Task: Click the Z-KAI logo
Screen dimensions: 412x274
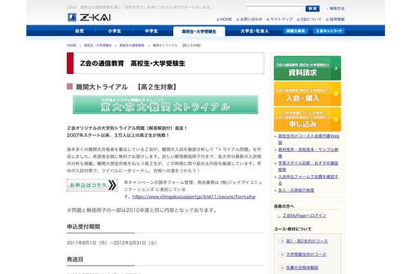Action: [x=89, y=17]
